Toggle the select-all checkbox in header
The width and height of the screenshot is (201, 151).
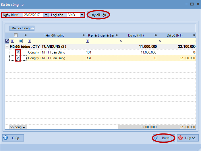click(16, 35)
